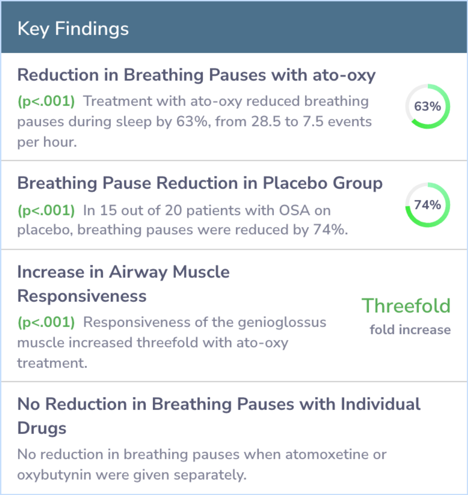
Task: Click the atomoxetine or oxybutynin description text
Action: [x=202, y=464]
